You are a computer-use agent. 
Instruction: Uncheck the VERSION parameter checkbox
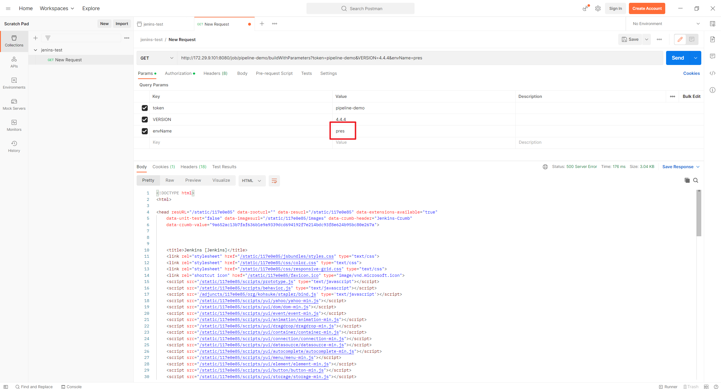tap(145, 120)
